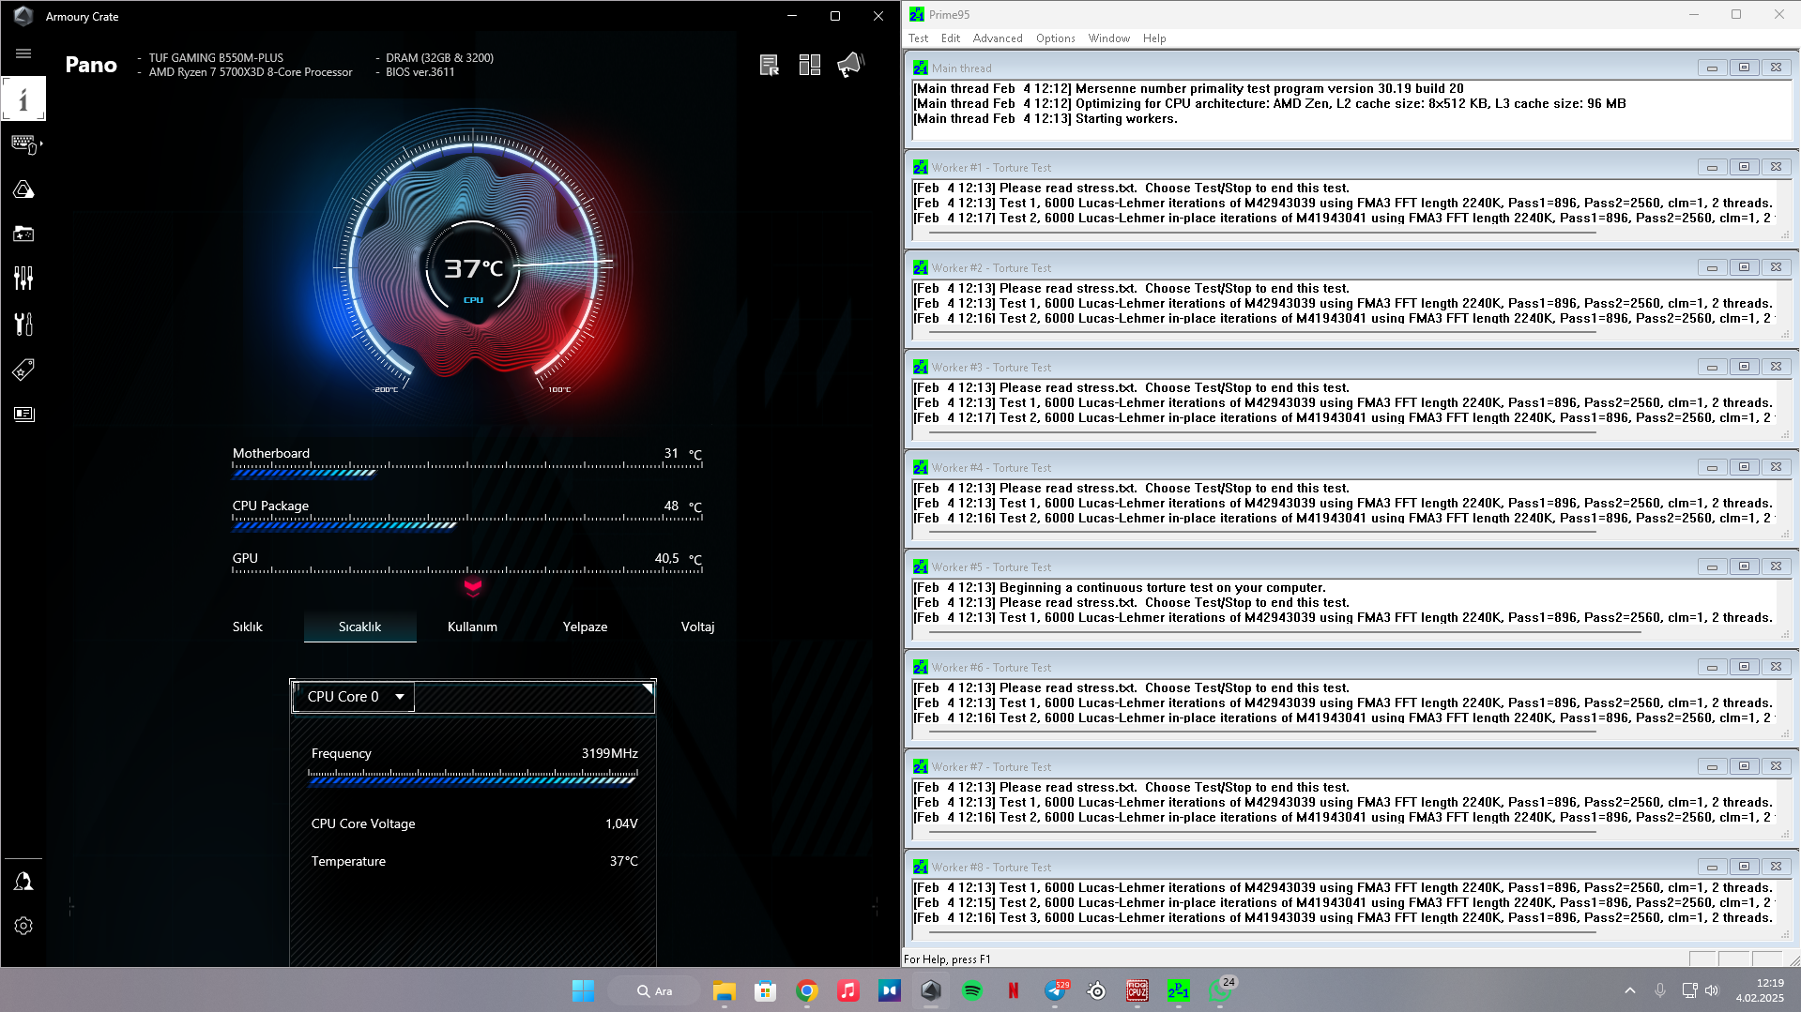
Task: Click the CPU Package temperature bar
Action: (467, 522)
